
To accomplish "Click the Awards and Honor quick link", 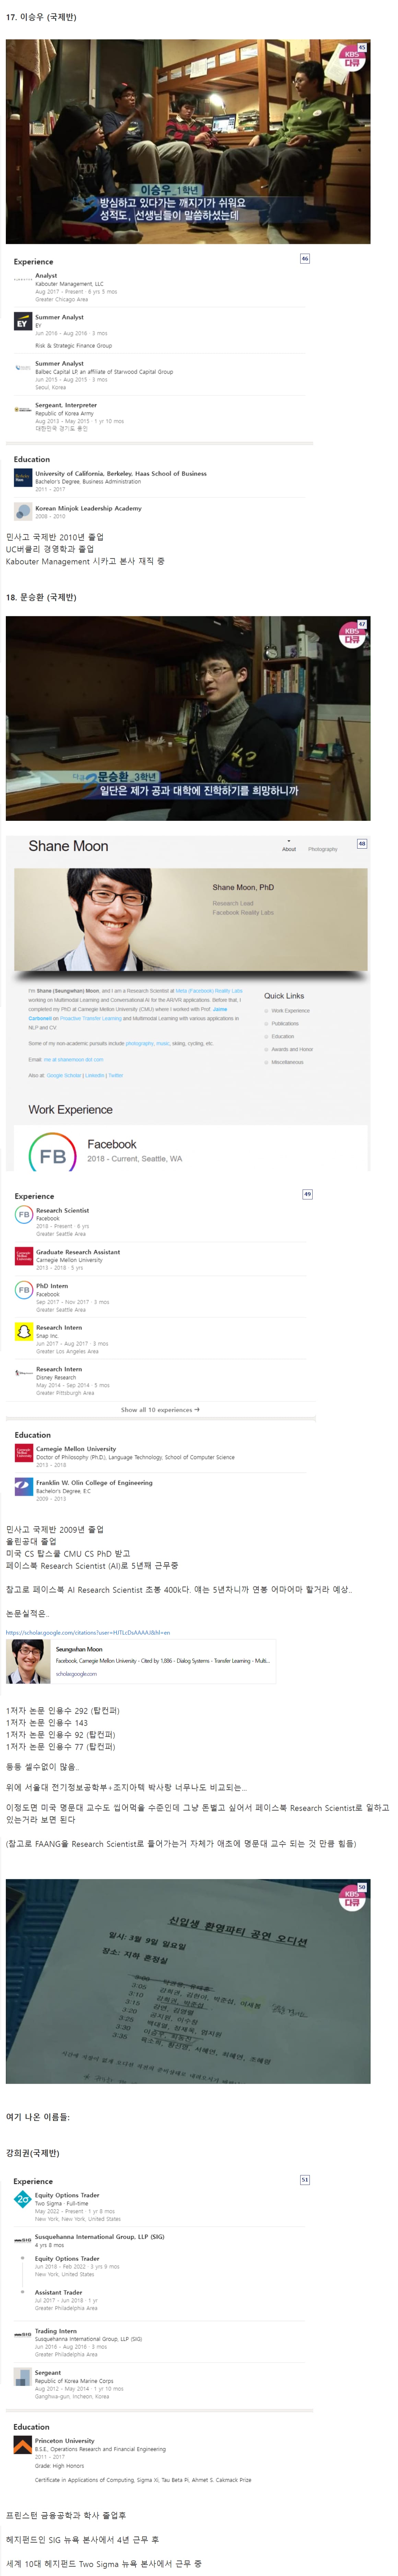I will point(292,1049).
